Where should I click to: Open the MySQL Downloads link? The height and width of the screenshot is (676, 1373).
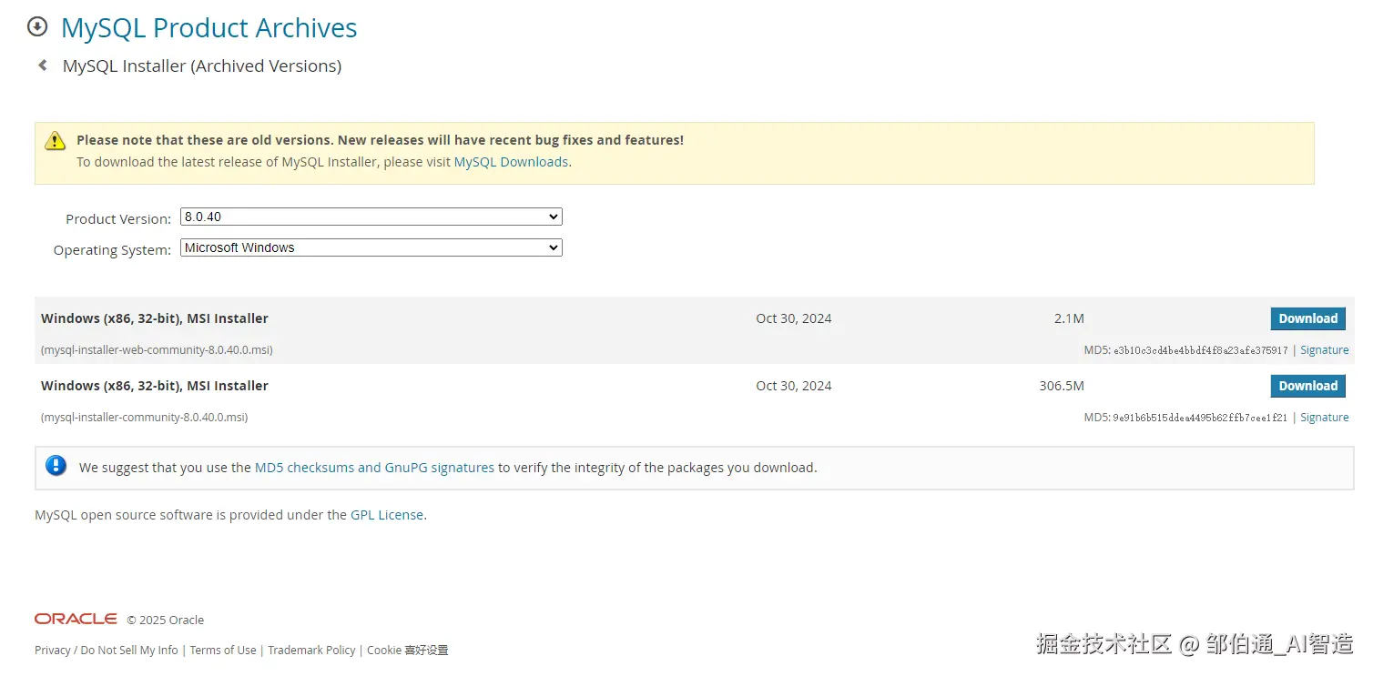[x=511, y=162]
